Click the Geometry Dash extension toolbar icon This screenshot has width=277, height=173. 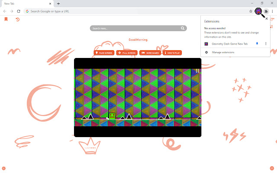(258, 11)
